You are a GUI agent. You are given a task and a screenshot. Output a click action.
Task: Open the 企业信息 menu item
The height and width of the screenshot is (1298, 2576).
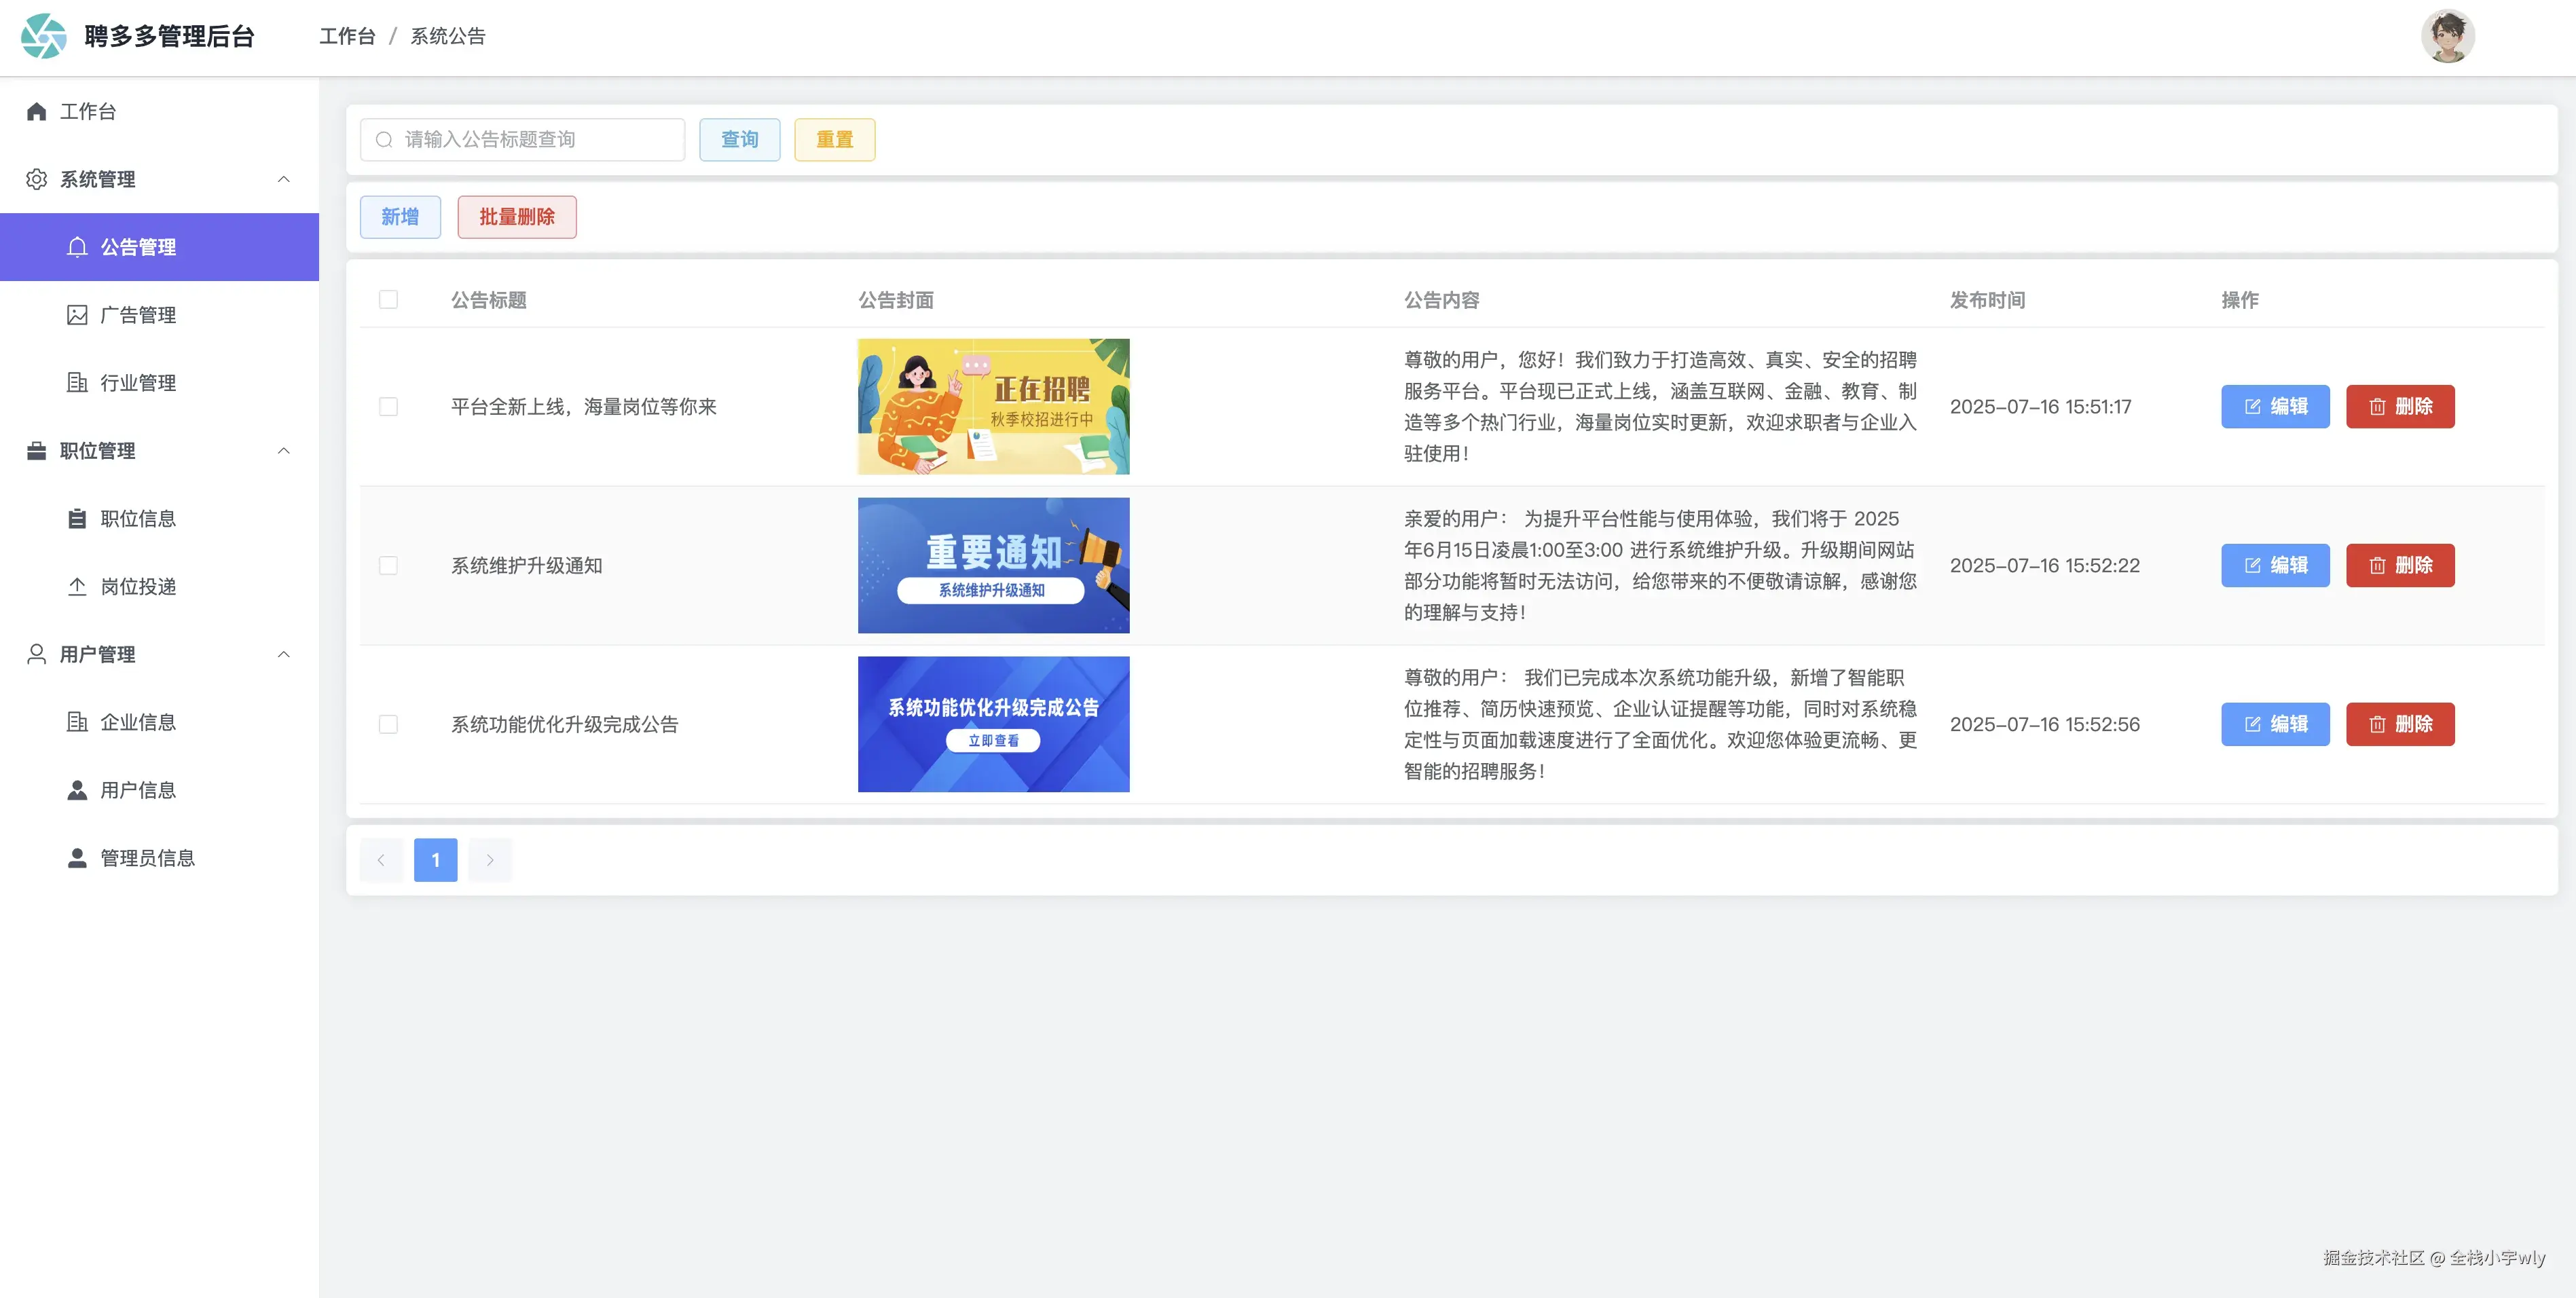pyautogui.click(x=138, y=722)
